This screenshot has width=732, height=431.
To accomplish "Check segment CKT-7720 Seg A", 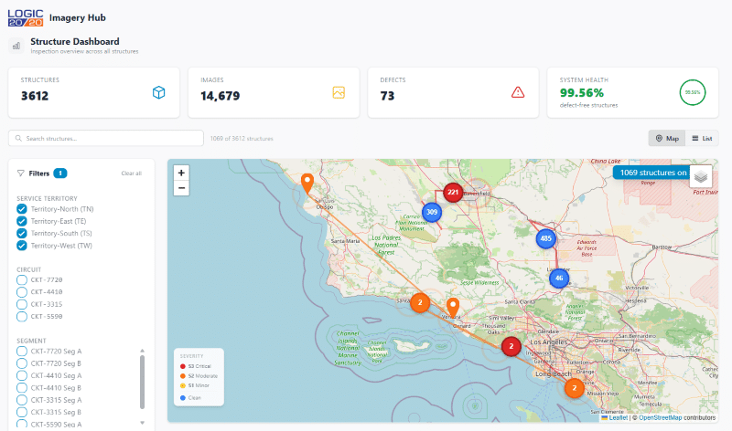I will (x=21, y=352).
